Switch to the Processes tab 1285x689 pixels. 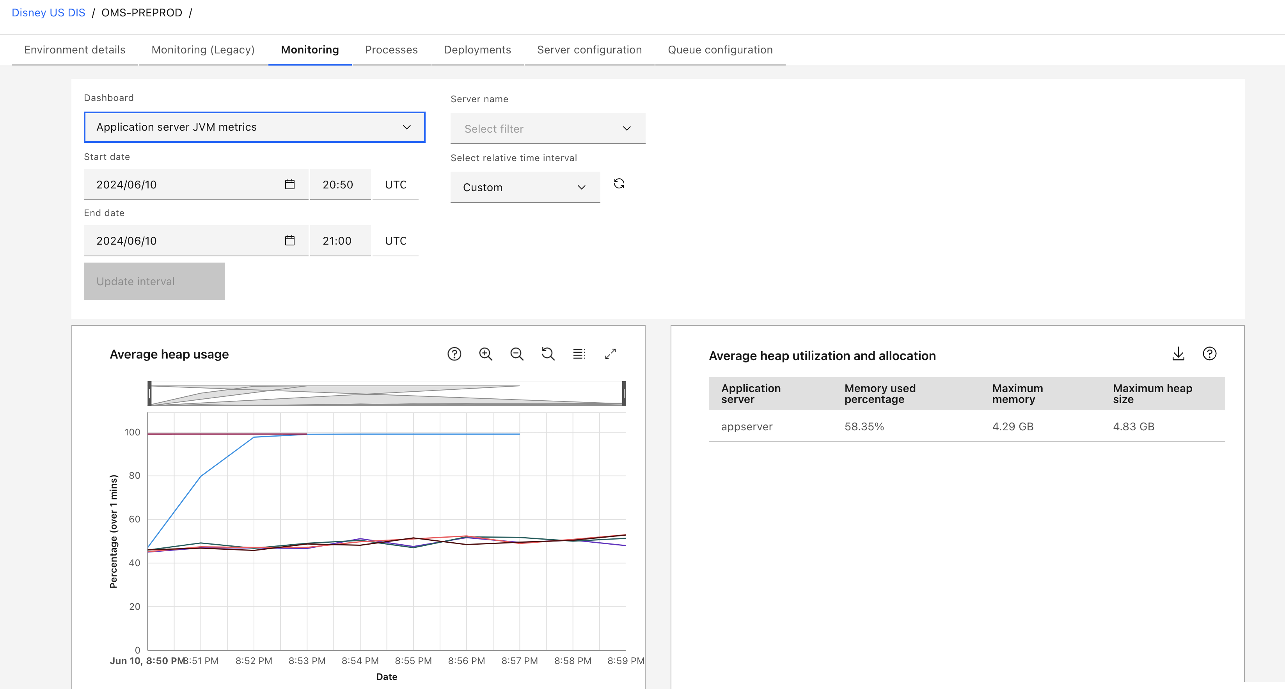[x=391, y=50]
